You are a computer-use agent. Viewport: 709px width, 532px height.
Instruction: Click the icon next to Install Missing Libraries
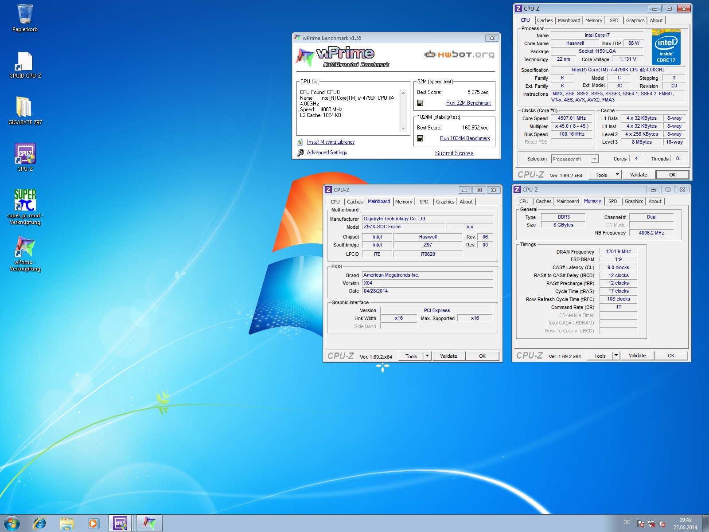coord(300,142)
